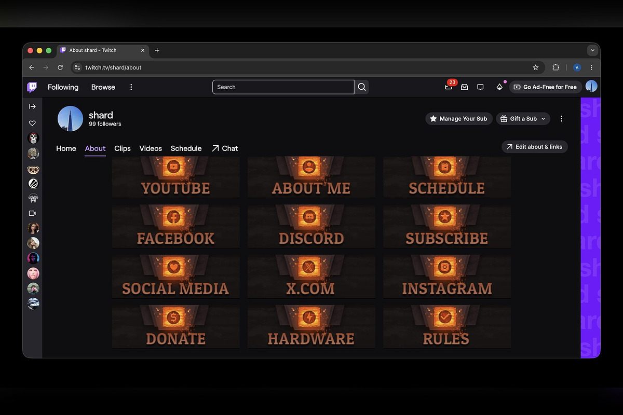This screenshot has width=623, height=415.
Task: Close the About shard browser tab
Action: [143, 50]
